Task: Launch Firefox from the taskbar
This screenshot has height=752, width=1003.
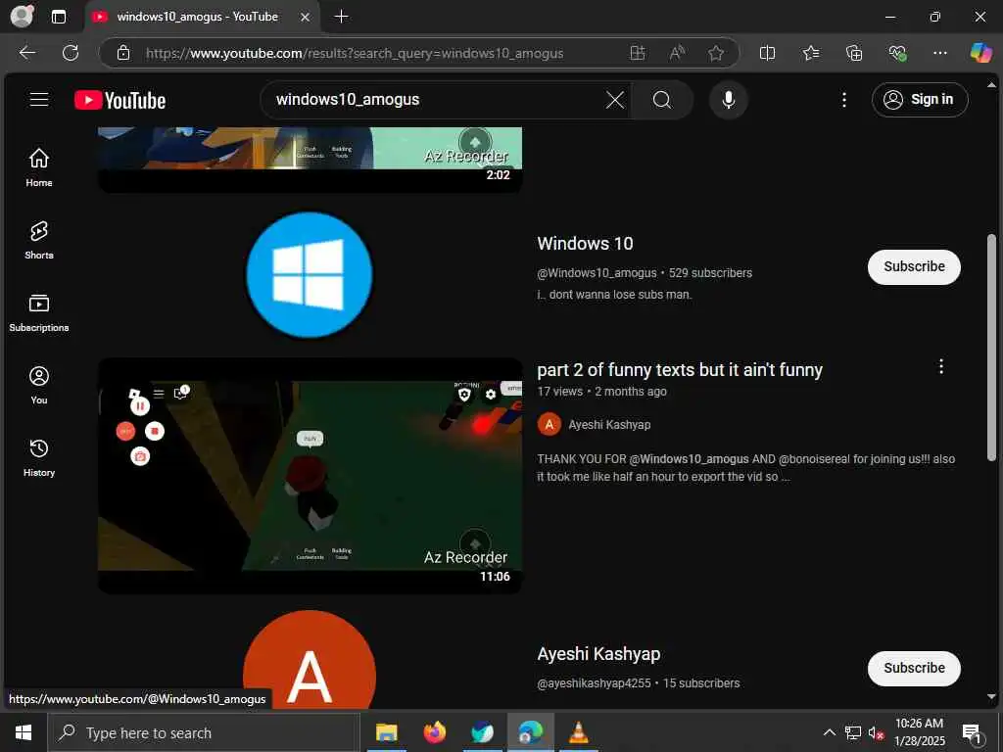Action: tap(434, 732)
